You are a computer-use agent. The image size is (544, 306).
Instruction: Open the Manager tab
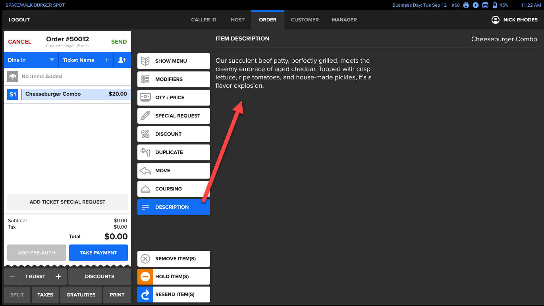344,20
